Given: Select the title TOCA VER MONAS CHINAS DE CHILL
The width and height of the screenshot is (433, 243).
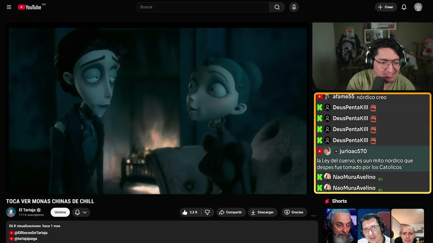Looking at the screenshot, I should (x=50, y=201).
